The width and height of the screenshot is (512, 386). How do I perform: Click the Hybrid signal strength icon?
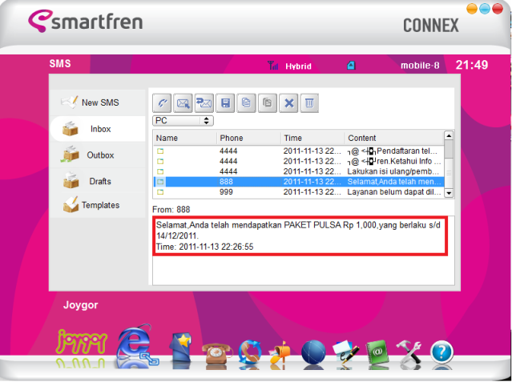coord(273,66)
